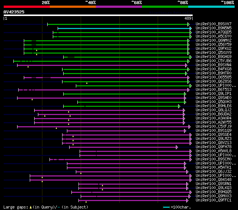
Task: Click the white AV423525 query sequence bar
Action: (x=98, y=15)
